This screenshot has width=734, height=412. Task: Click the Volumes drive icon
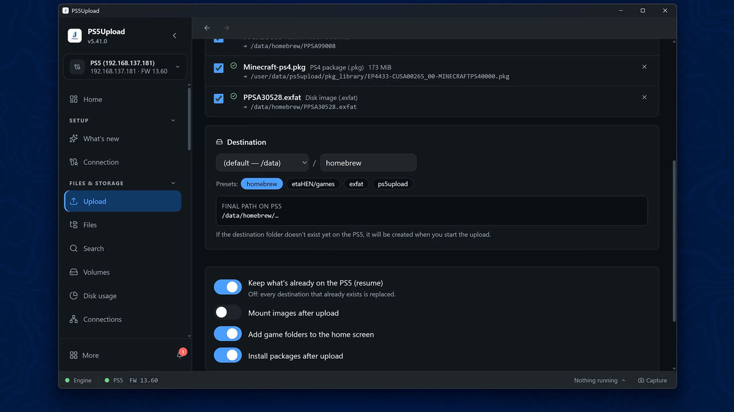(x=73, y=272)
